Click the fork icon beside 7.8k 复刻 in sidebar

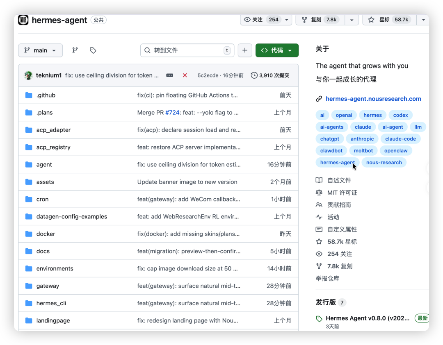319,266
